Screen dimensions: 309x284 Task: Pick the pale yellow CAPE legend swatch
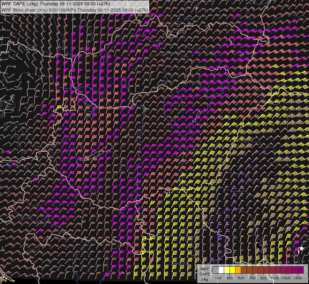(x=227, y=270)
